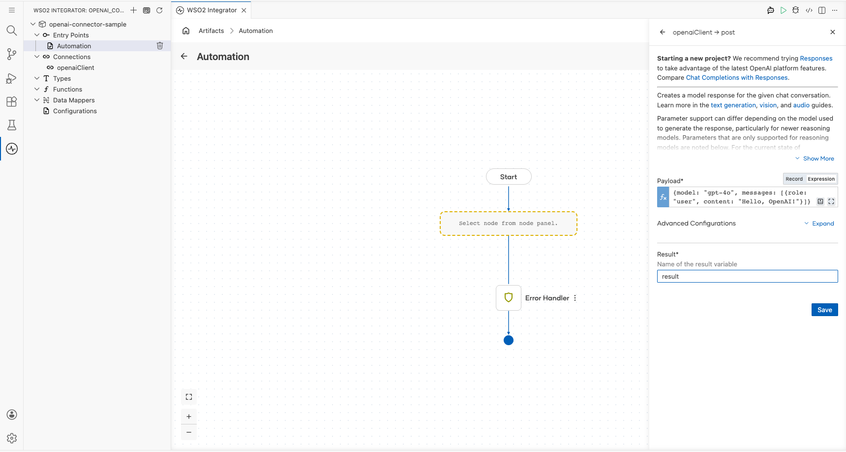
Task: Open the Responses link
Action: [x=816, y=58]
